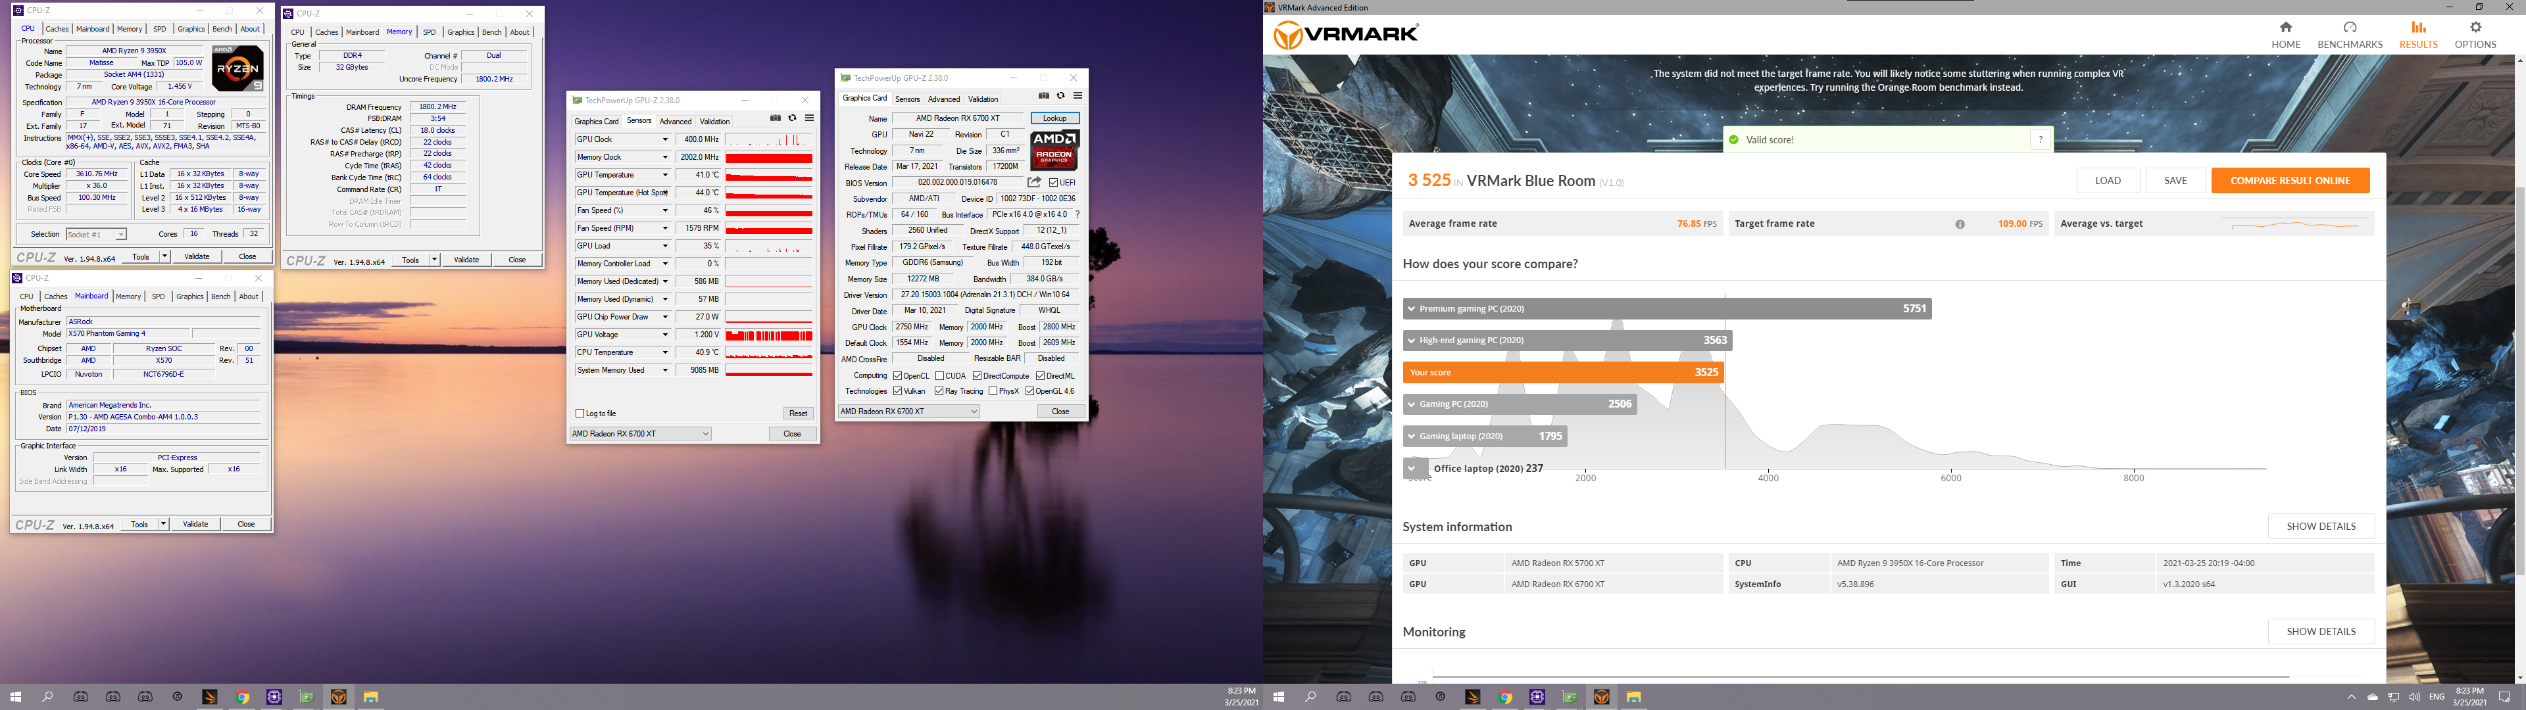Screen dimensions: 2526x710
Task: Open the Socket #1 selection dropdown in CPU-Z
Action: coord(96,235)
